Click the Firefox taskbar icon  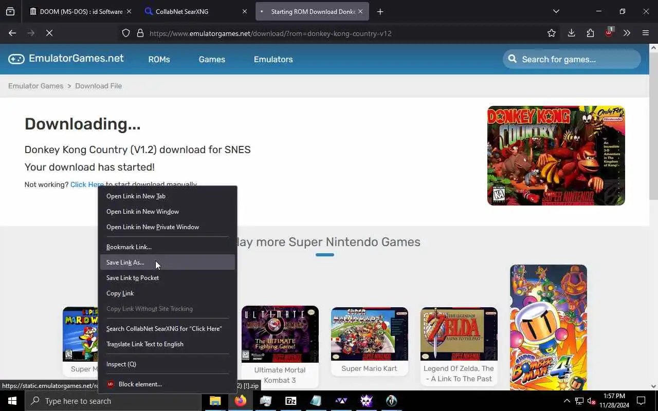(x=241, y=401)
